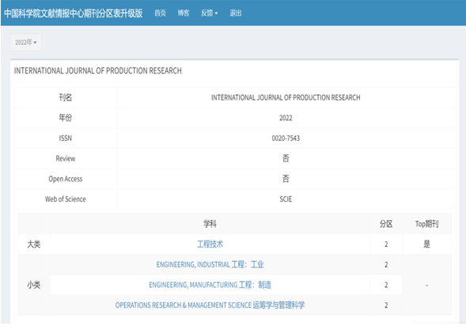Open the 2022年 year dropdown
This screenshot has height=326, width=466.
[26, 43]
